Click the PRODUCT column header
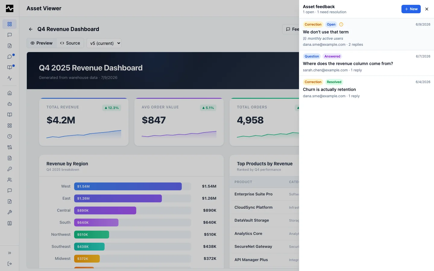The height and width of the screenshot is (271, 434). pos(243,182)
